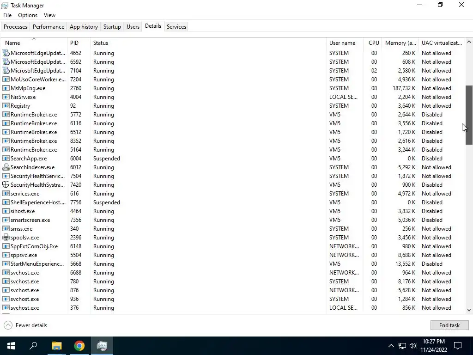Click the Task Manager taskbar icon
473x355 pixels.
point(102,346)
